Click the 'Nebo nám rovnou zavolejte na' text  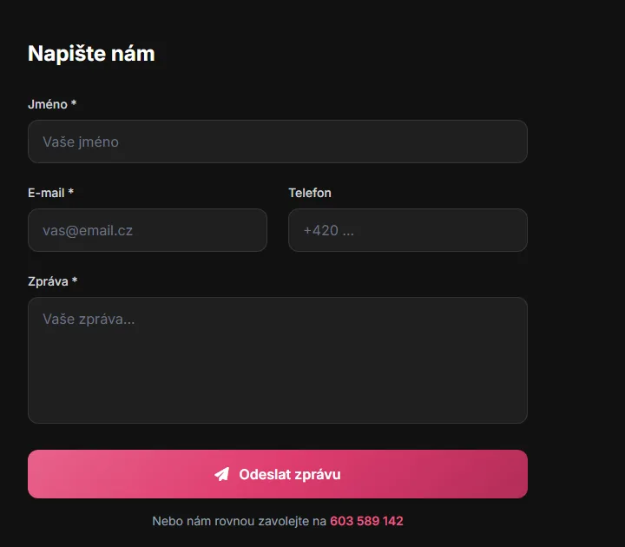pyautogui.click(x=240, y=521)
